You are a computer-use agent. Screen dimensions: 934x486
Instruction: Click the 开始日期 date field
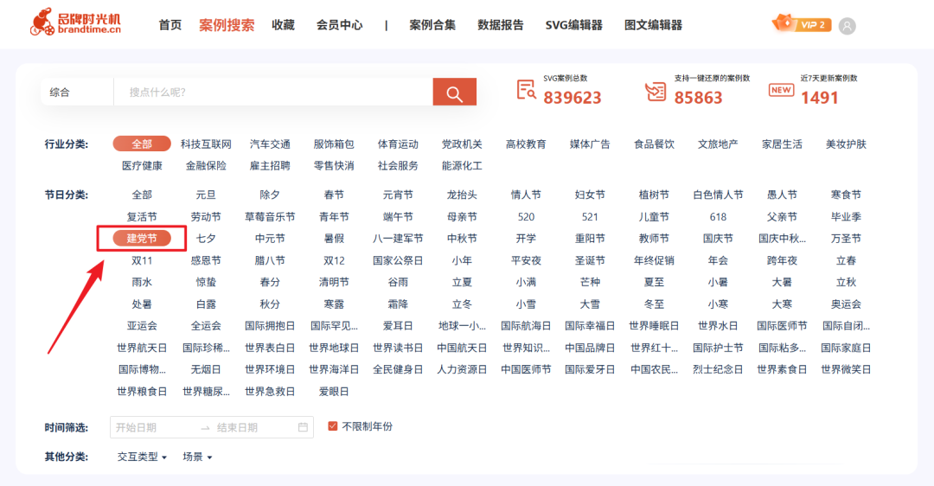coord(136,428)
